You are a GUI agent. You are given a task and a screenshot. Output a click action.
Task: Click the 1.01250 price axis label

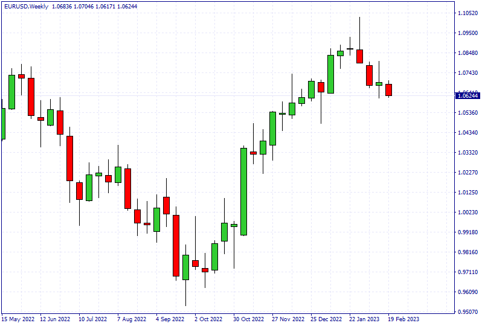(468, 193)
